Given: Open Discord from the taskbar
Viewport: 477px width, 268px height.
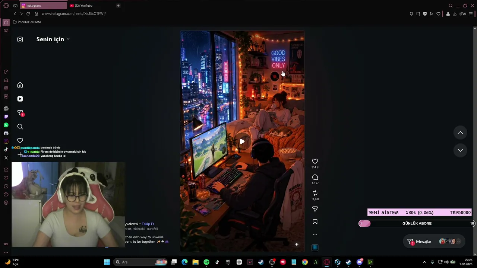Looking at the screenshot, I should click(x=360, y=262).
